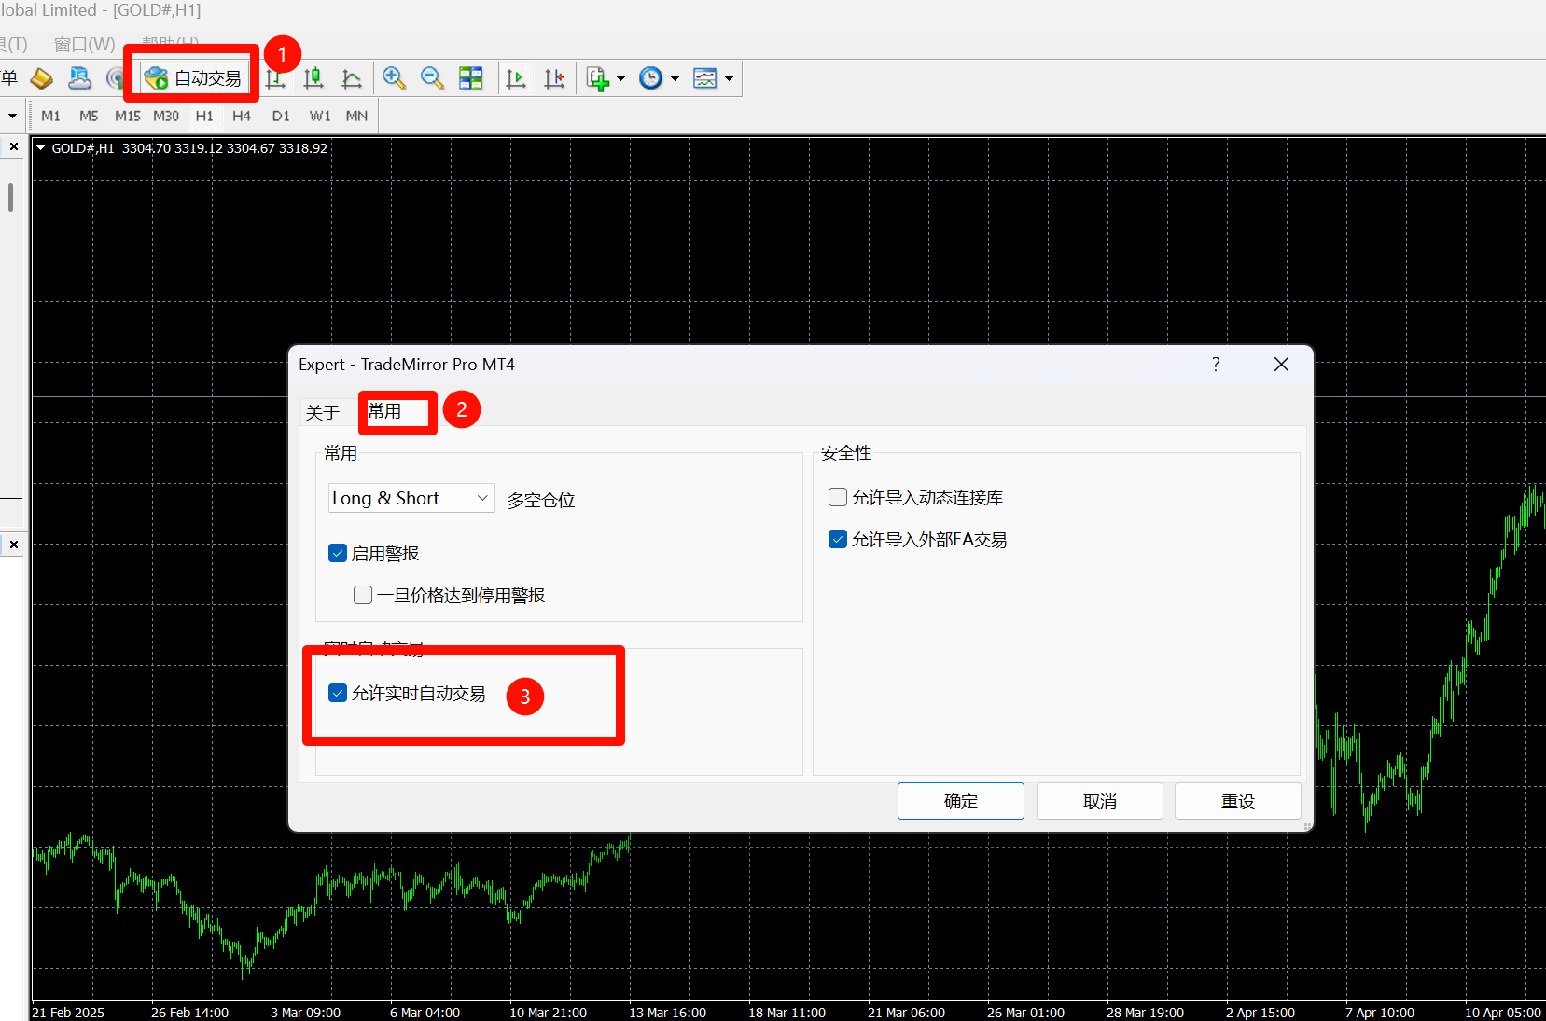Toggle 允许实时自动交易 checkbox

[338, 693]
